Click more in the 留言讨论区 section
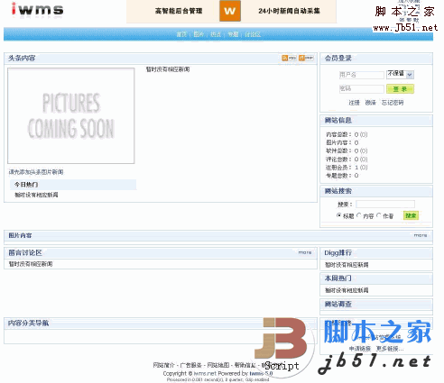This screenshot has height=383, width=444. [x=305, y=252]
